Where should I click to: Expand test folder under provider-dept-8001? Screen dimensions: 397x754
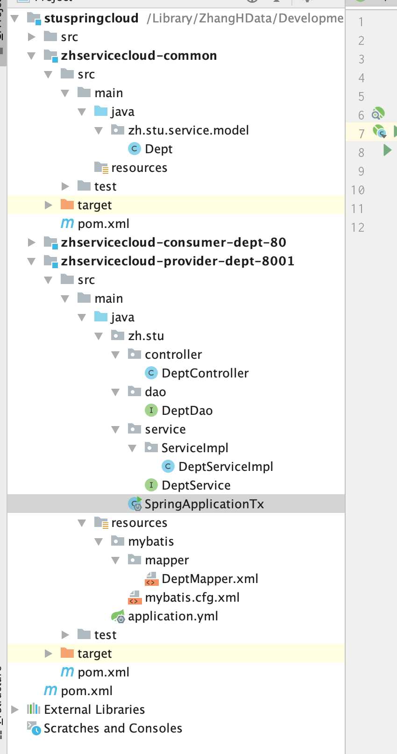click(65, 635)
